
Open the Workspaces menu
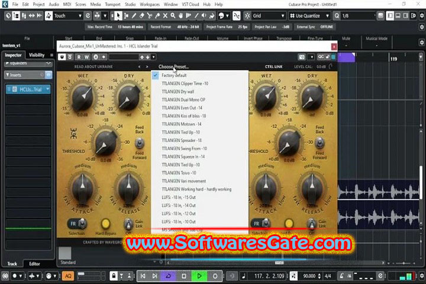pos(150,4)
